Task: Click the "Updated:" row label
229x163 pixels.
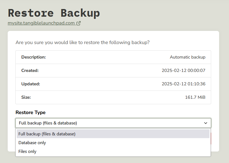Action: (31, 84)
